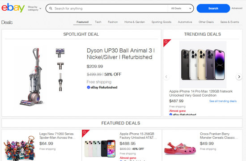This screenshot has height=161, width=246.
Task: Open the Automotive tab
Action: point(185,22)
